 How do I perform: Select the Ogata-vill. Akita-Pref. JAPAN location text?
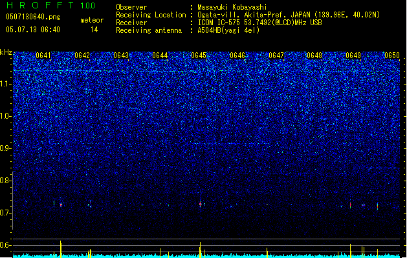tap(289, 15)
